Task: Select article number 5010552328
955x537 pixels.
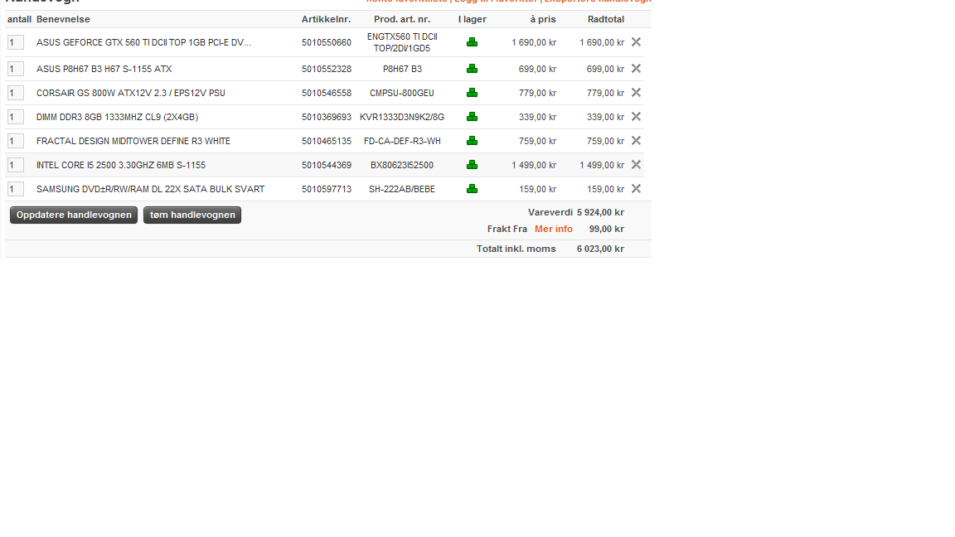Action: tap(327, 69)
